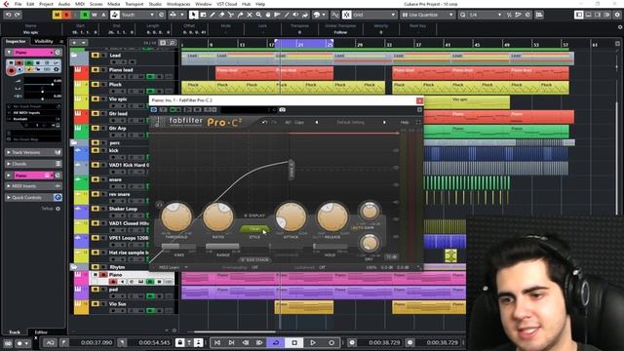Switch to the Visibility tab
624x351 pixels.
[44, 41]
